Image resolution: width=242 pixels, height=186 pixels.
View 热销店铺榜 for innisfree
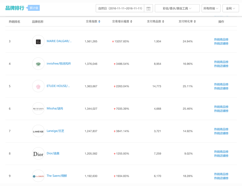(221, 66)
